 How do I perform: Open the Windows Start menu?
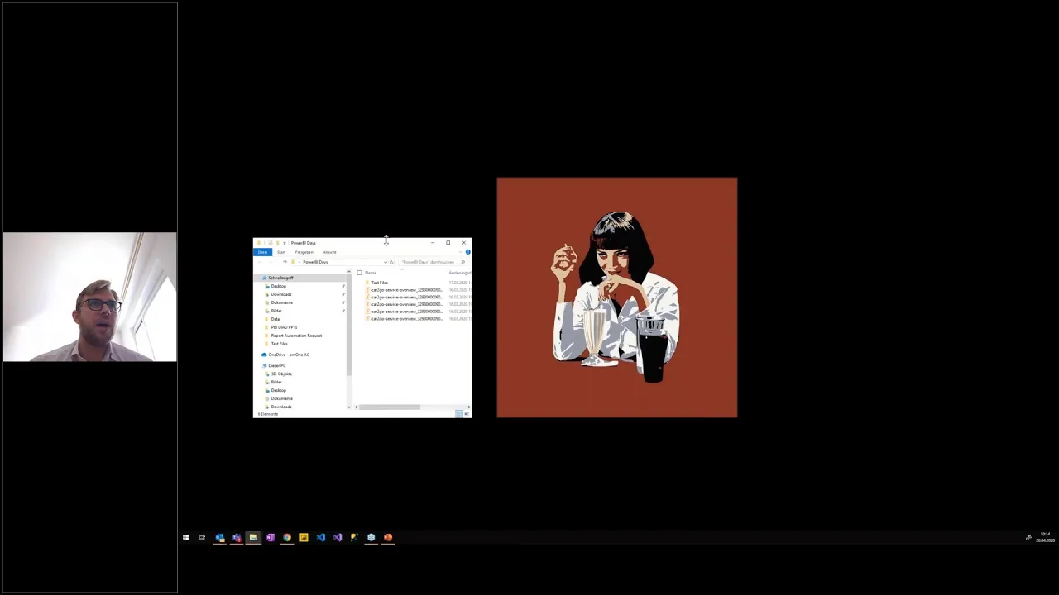185,537
